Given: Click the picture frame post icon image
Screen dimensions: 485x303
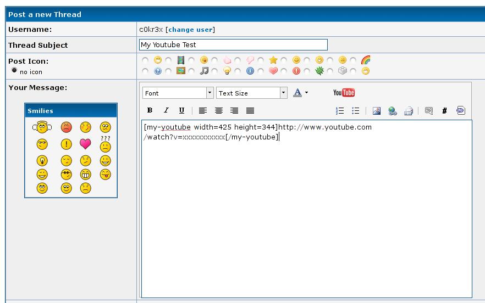Looking at the screenshot, I should [180, 71].
